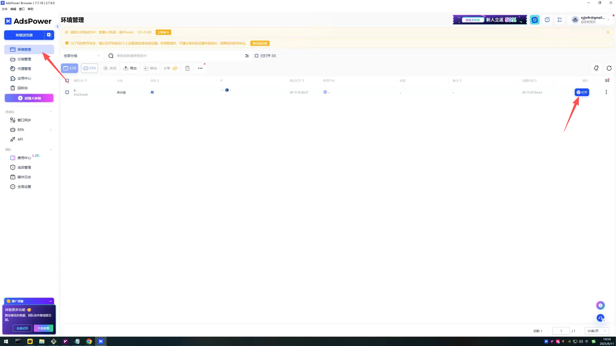
Task: Click the batch-create icon beside 新建浏览器
Action: [49, 35]
